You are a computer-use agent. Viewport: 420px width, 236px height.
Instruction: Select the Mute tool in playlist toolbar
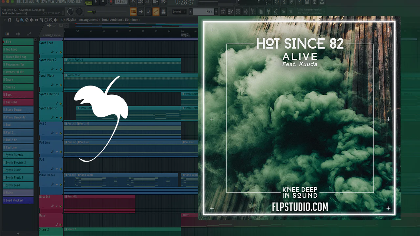tap(31, 20)
